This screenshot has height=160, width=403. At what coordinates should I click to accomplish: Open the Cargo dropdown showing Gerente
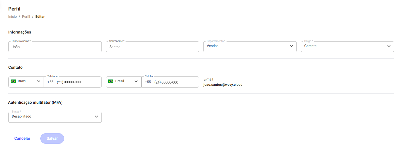pyautogui.click(x=347, y=47)
